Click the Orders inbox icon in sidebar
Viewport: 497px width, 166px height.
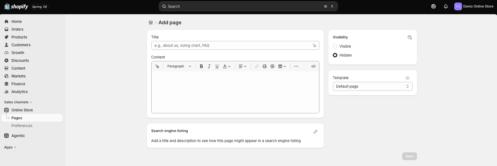coord(6,29)
